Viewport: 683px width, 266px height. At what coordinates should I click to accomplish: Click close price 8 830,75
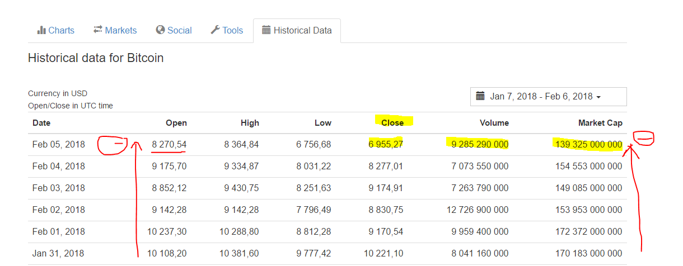(x=386, y=210)
